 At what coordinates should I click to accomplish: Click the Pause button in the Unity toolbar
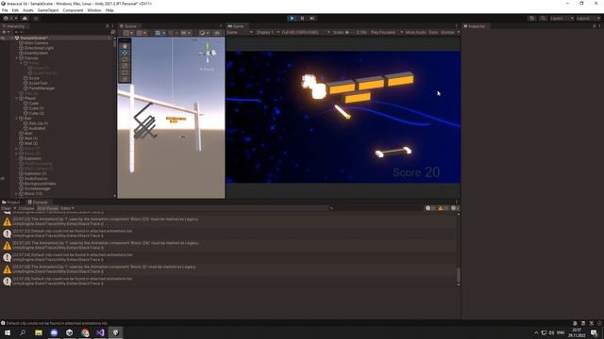click(302, 18)
